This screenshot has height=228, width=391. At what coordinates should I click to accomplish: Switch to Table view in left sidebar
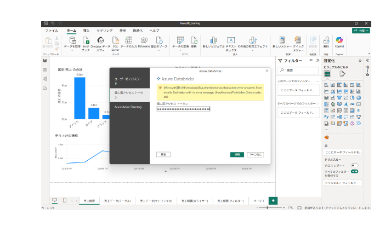pos(45,70)
